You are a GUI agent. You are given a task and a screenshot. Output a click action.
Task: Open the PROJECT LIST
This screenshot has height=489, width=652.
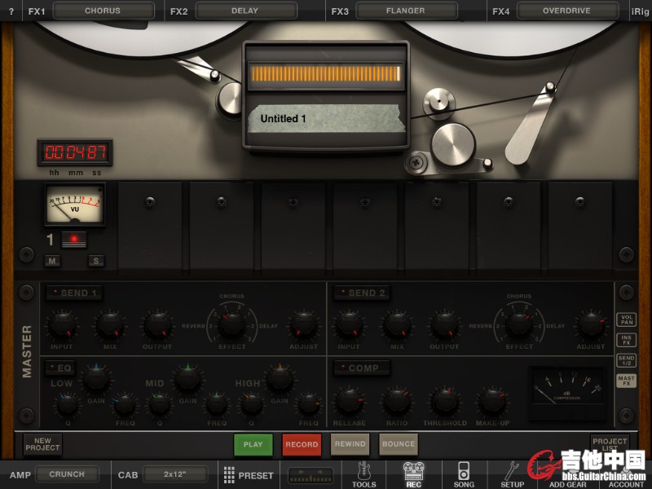(x=610, y=443)
